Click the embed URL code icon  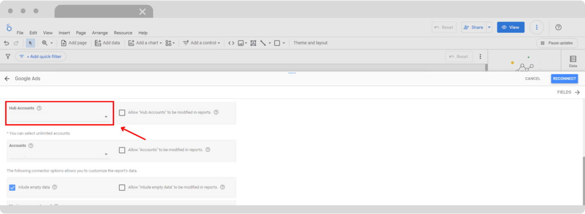(231, 43)
